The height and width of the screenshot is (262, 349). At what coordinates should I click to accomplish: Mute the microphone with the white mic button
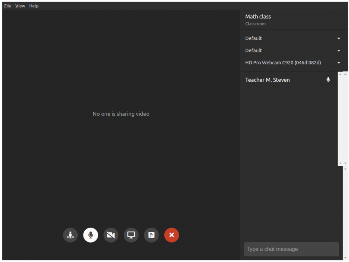90,235
